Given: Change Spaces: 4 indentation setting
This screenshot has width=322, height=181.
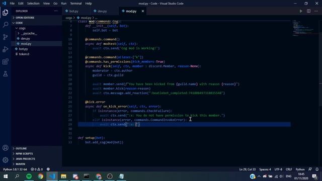Looking at the screenshot, I should [265, 169].
